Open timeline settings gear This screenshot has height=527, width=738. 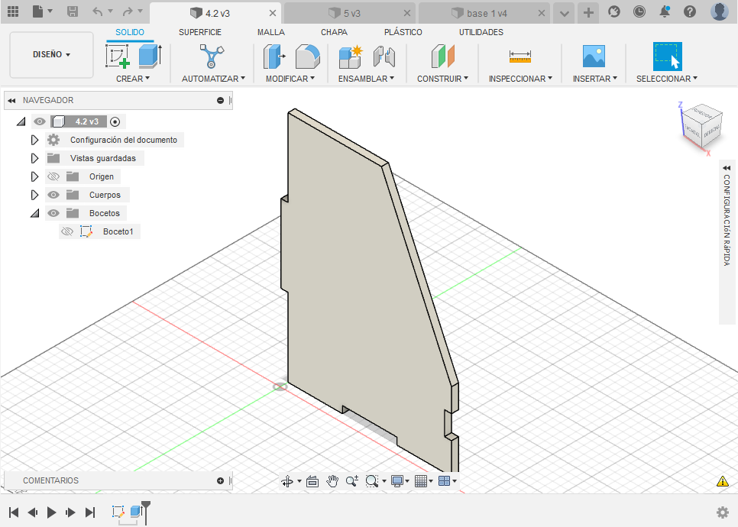723,512
